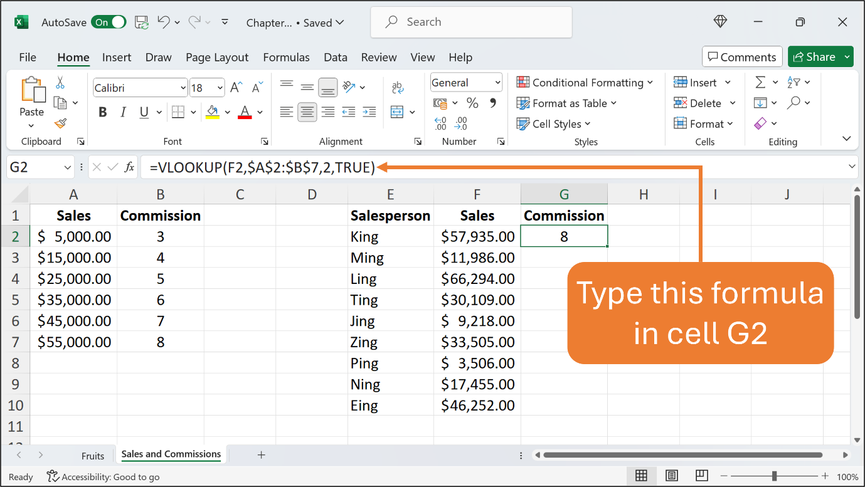Click the Microsoft 365 diamond premium icon
865x487 pixels.
(x=720, y=22)
